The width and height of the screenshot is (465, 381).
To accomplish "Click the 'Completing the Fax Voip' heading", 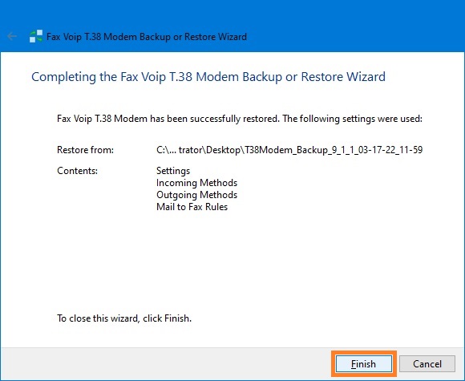I will click(208, 77).
